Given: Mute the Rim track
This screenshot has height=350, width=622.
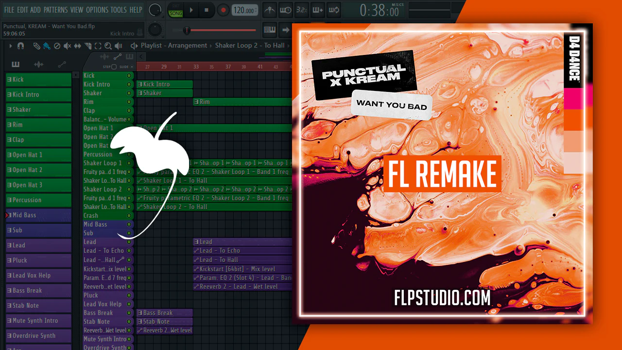Looking at the screenshot, I should pos(129,102).
